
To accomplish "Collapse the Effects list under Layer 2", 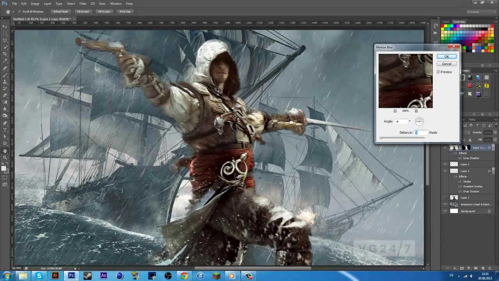I will pos(492,171).
